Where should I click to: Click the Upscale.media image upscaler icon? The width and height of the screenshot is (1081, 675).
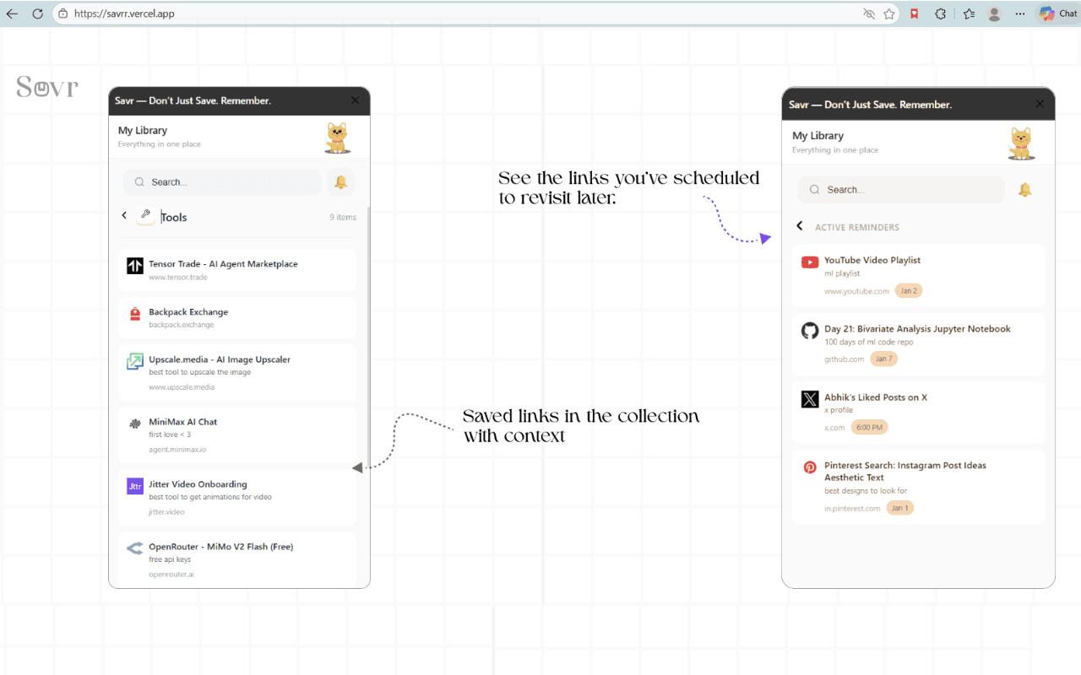(x=134, y=361)
